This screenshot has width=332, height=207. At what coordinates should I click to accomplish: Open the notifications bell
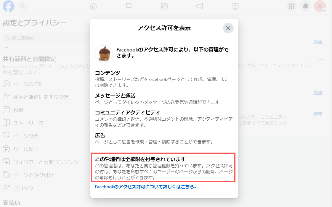pos(306,6)
